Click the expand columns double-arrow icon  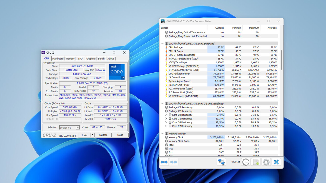(x=164, y=162)
